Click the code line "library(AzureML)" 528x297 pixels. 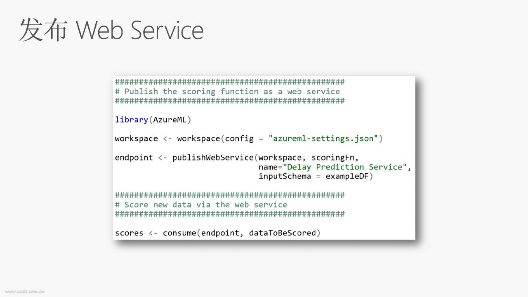153,120
